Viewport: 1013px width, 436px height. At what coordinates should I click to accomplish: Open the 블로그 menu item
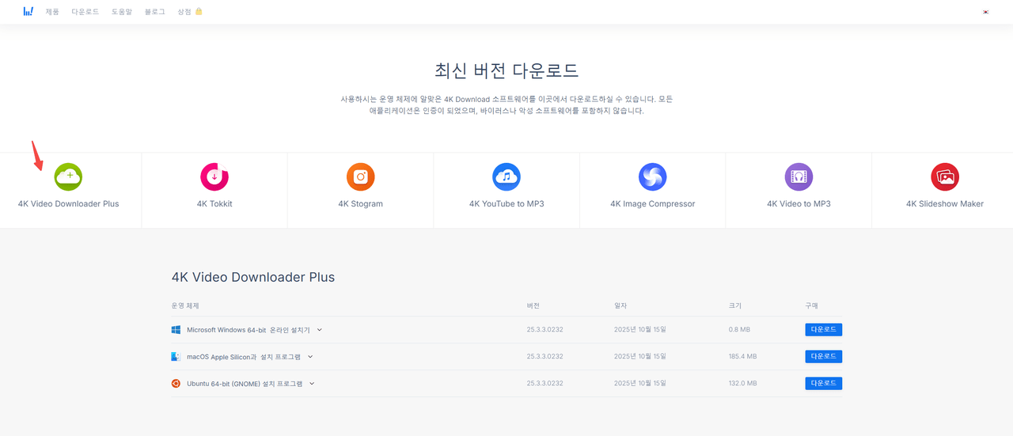point(155,12)
